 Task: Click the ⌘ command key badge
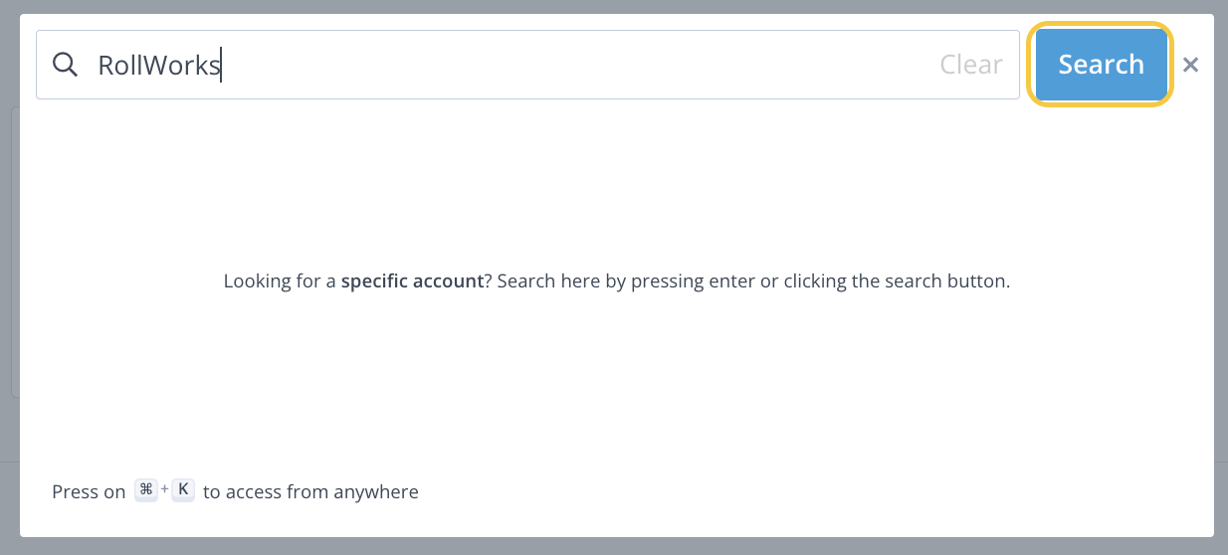tap(146, 490)
